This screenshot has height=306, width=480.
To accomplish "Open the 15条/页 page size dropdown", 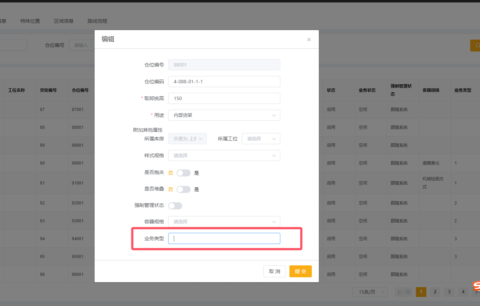I will [370, 292].
